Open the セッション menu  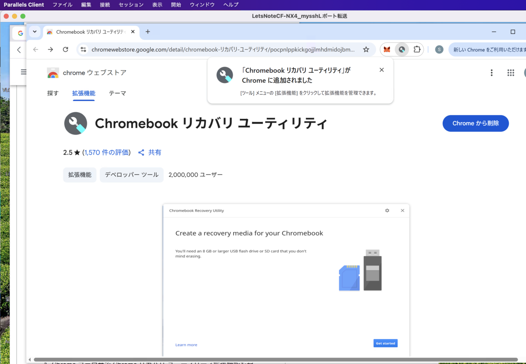pos(131,5)
